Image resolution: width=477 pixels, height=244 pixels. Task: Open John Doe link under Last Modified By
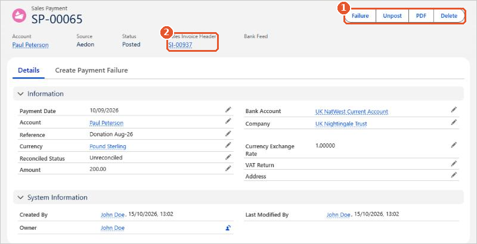point(338,215)
